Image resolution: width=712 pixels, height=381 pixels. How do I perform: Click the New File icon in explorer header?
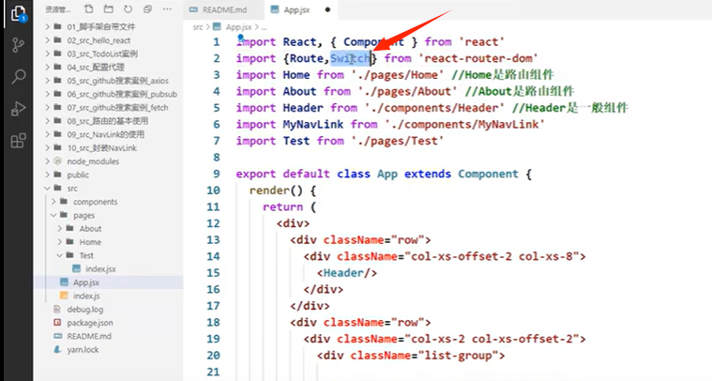[x=88, y=9]
